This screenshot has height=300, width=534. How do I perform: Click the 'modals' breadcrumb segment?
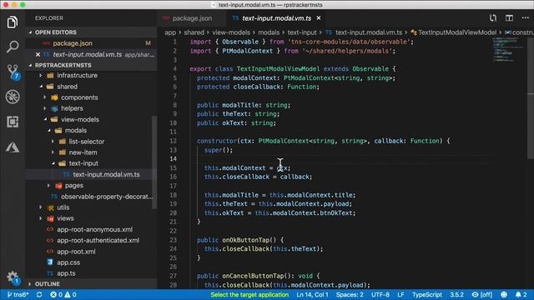(x=269, y=32)
